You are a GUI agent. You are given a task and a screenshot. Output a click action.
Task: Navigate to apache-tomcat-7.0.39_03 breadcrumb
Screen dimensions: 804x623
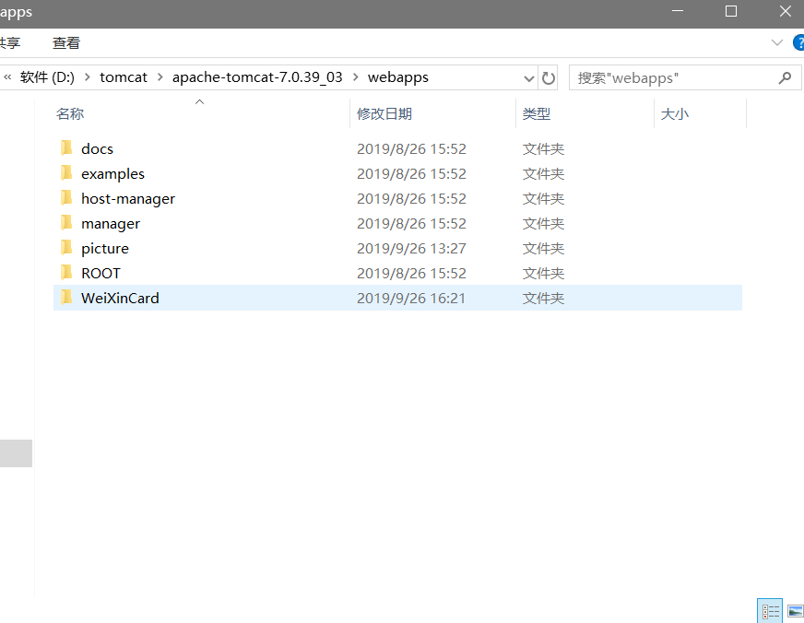point(257,77)
